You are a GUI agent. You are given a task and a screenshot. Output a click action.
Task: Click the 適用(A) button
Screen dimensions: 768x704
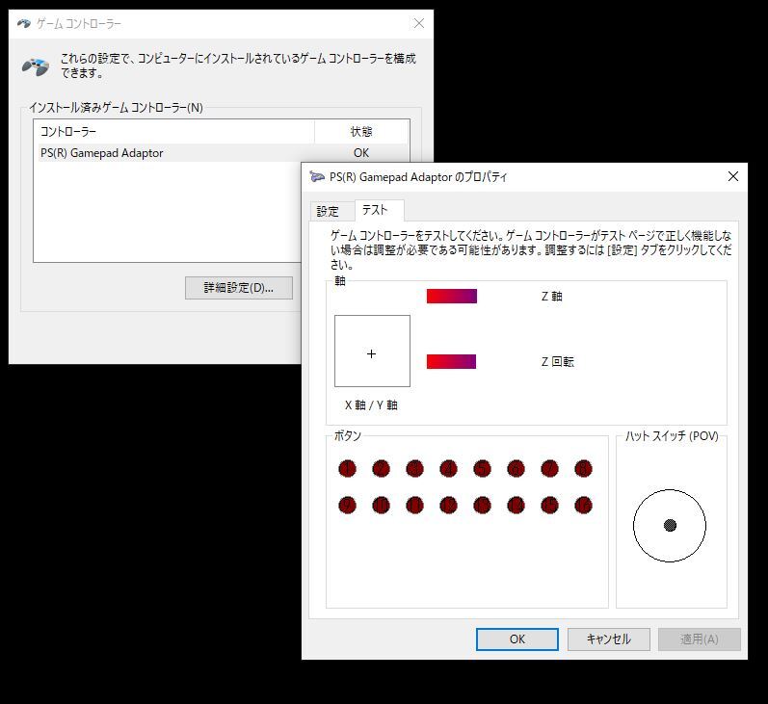(699, 639)
